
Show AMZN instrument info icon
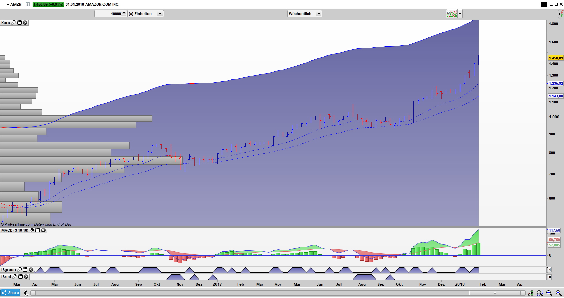[28, 4]
